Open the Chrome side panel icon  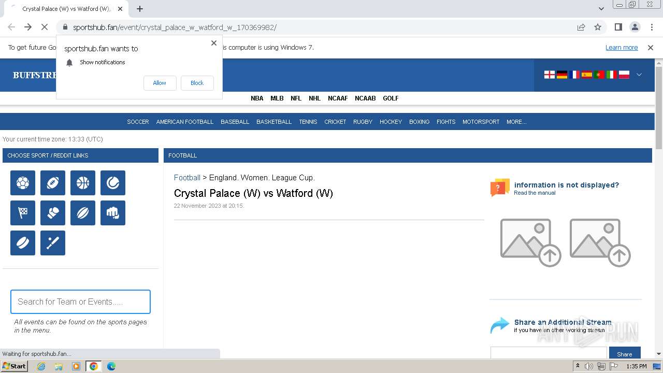tap(618, 27)
